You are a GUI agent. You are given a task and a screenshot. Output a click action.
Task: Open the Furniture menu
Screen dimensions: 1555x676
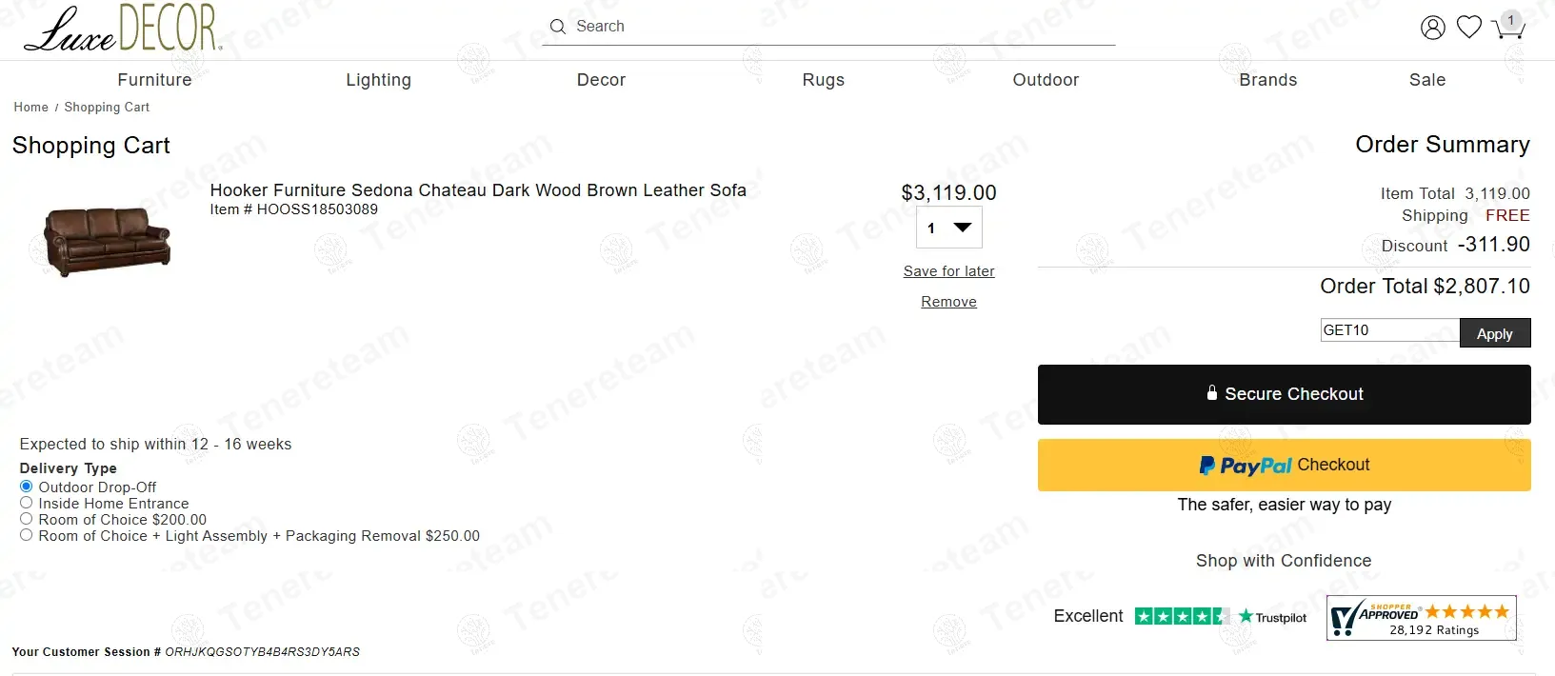[154, 80]
